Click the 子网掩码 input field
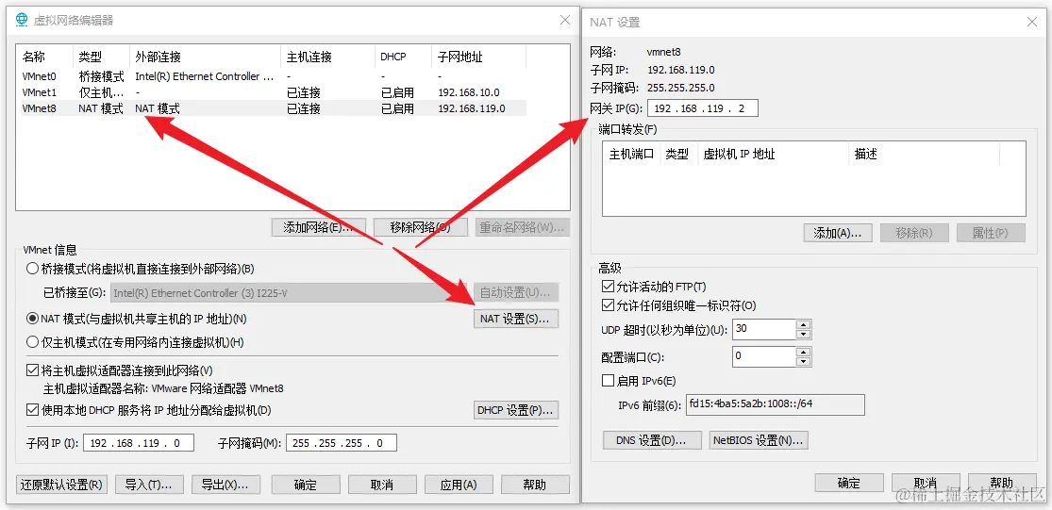This screenshot has width=1052, height=510. coord(341,443)
